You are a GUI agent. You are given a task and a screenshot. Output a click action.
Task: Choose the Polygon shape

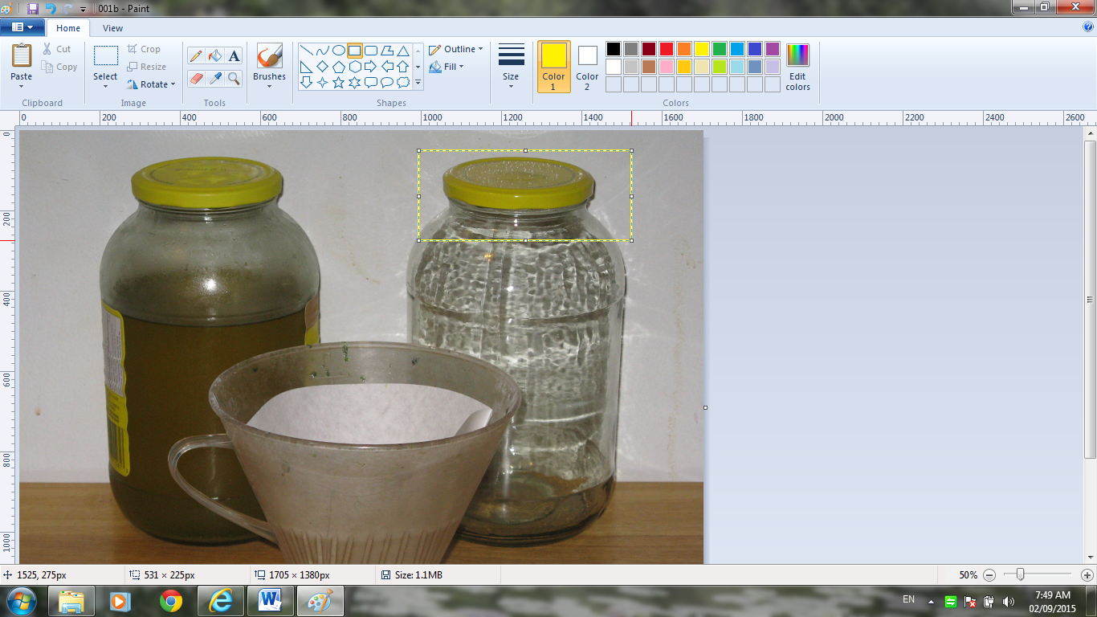point(386,51)
